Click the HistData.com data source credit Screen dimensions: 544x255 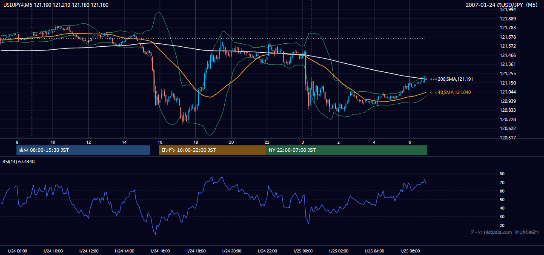coord(504,232)
